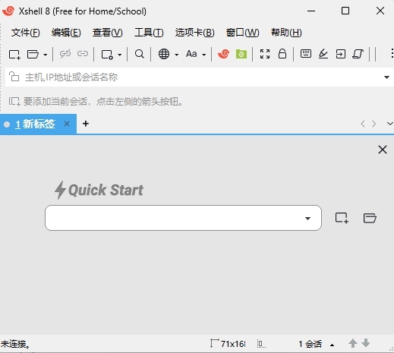
Task: Open the 文件(F) menu
Action: click(x=25, y=33)
